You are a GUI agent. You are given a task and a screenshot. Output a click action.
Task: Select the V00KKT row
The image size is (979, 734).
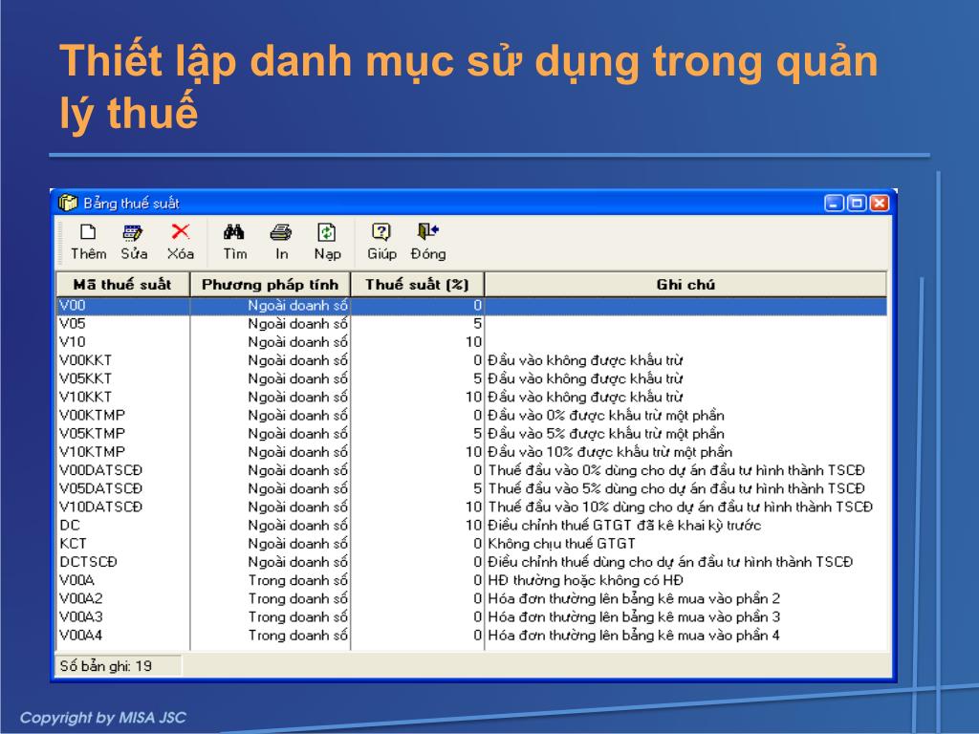tap(471, 360)
